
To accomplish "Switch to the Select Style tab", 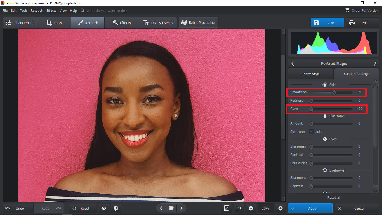I will [x=310, y=74].
